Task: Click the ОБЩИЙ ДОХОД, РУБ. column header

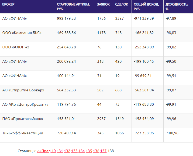Action: tap(148, 6)
